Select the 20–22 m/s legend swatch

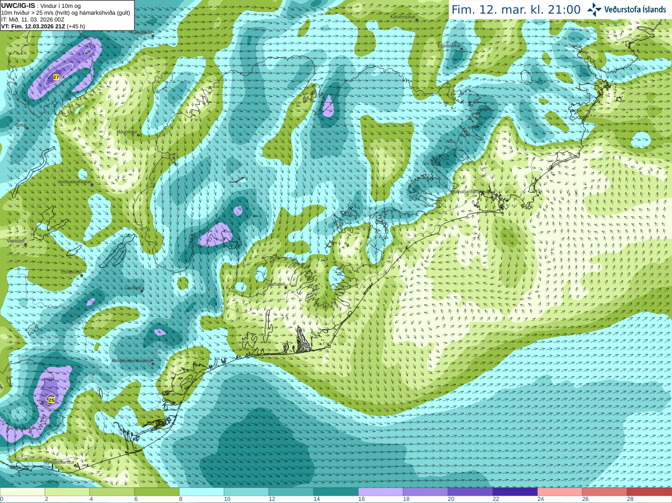[470, 492]
